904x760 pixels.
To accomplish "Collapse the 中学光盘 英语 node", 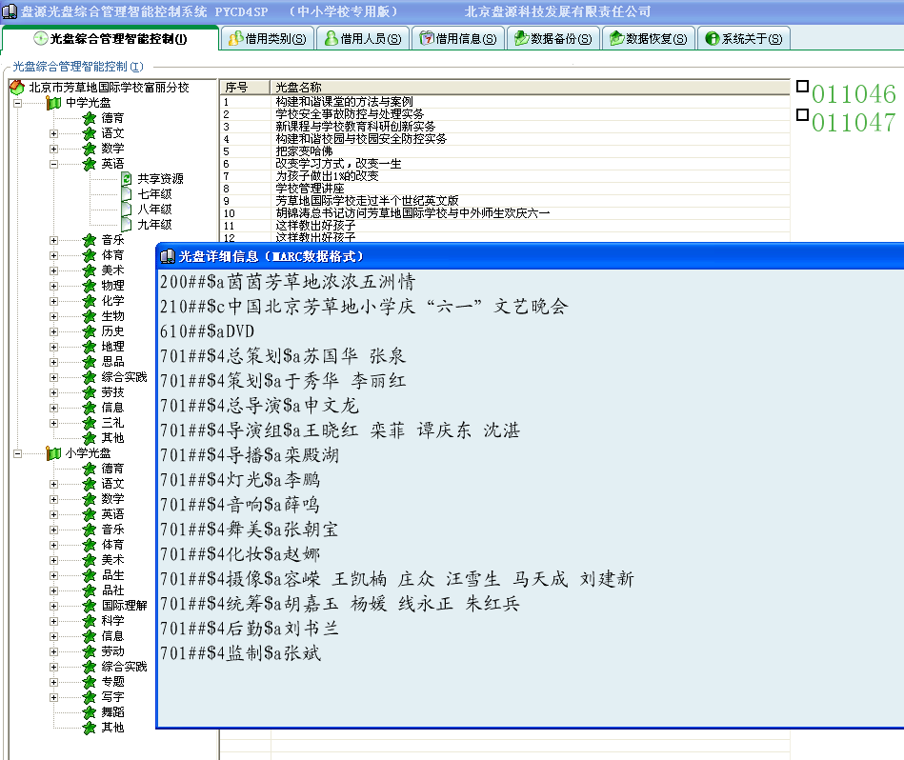I will pos(53,164).
